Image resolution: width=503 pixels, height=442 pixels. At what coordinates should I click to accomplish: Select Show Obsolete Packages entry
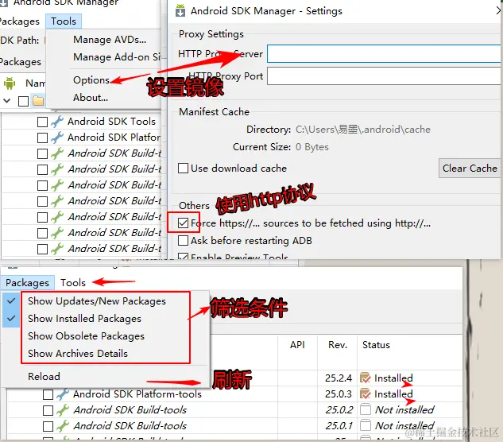(x=86, y=335)
